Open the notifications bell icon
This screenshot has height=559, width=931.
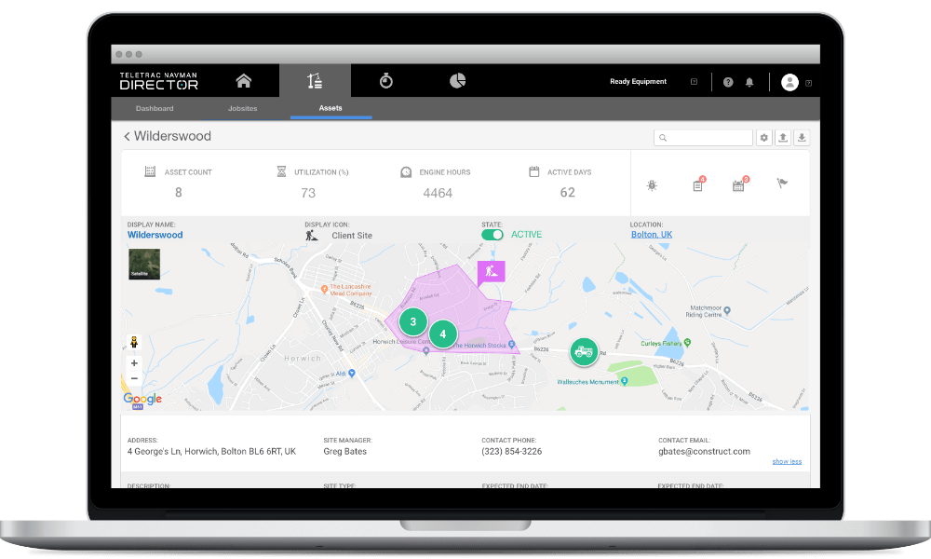(749, 82)
